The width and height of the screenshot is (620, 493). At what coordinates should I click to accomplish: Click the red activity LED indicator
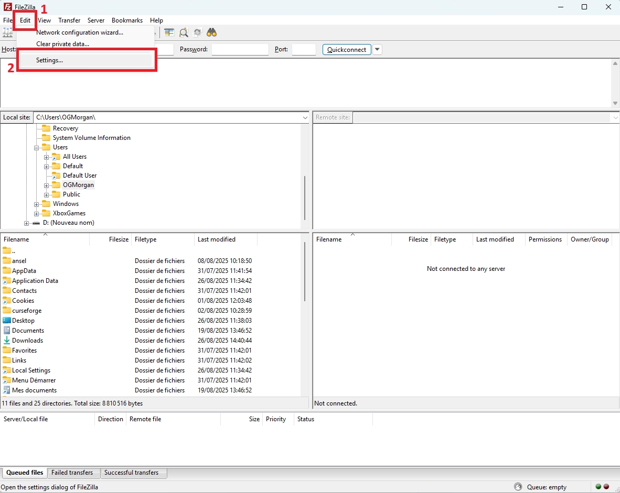pyautogui.click(x=606, y=486)
